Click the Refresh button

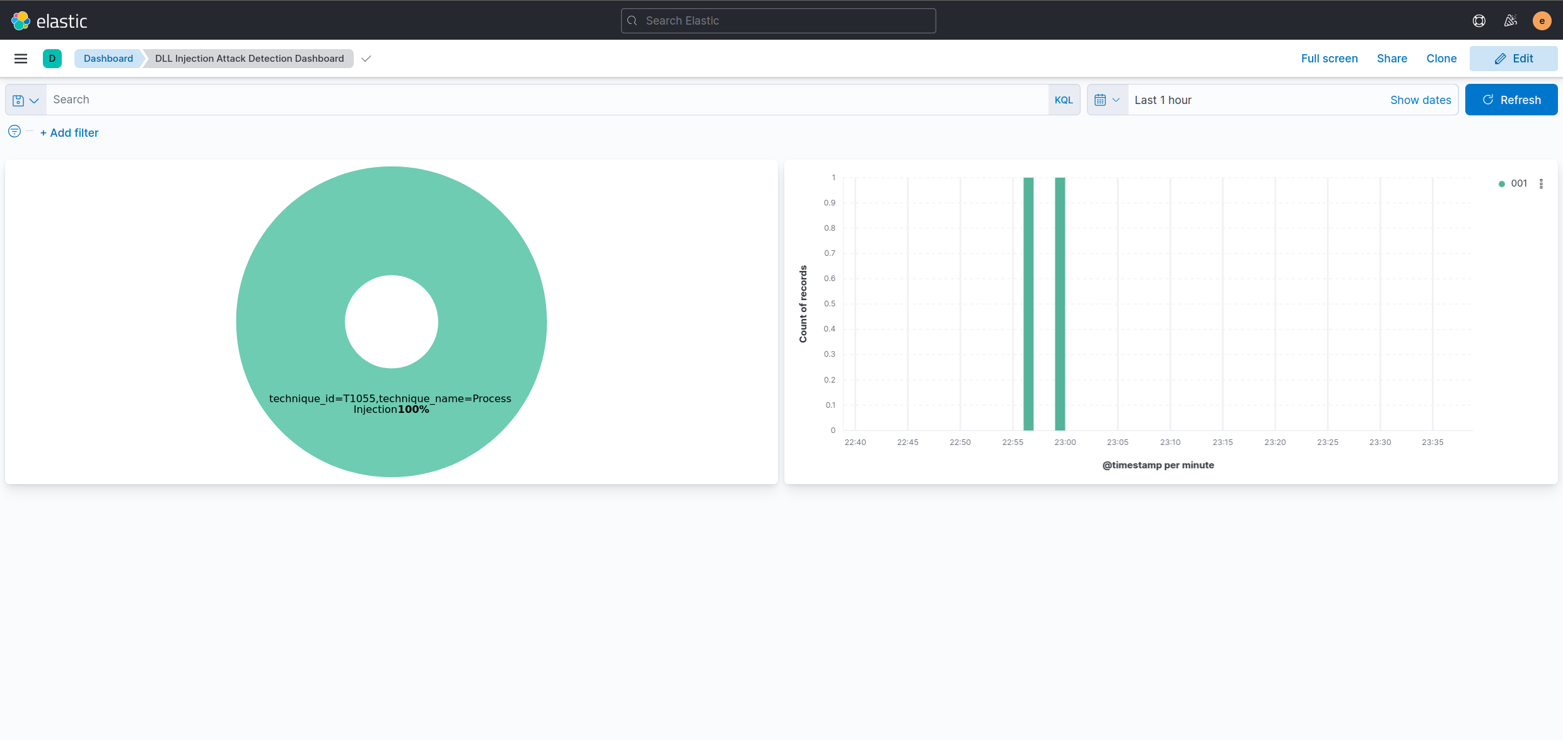[1511, 100]
